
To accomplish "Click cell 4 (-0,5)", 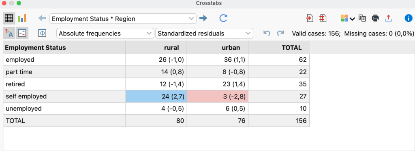I will [x=156, y=108].
